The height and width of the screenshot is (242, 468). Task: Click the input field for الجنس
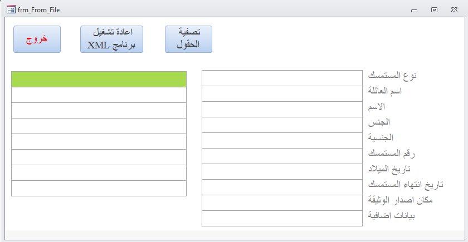click(282, 125)
